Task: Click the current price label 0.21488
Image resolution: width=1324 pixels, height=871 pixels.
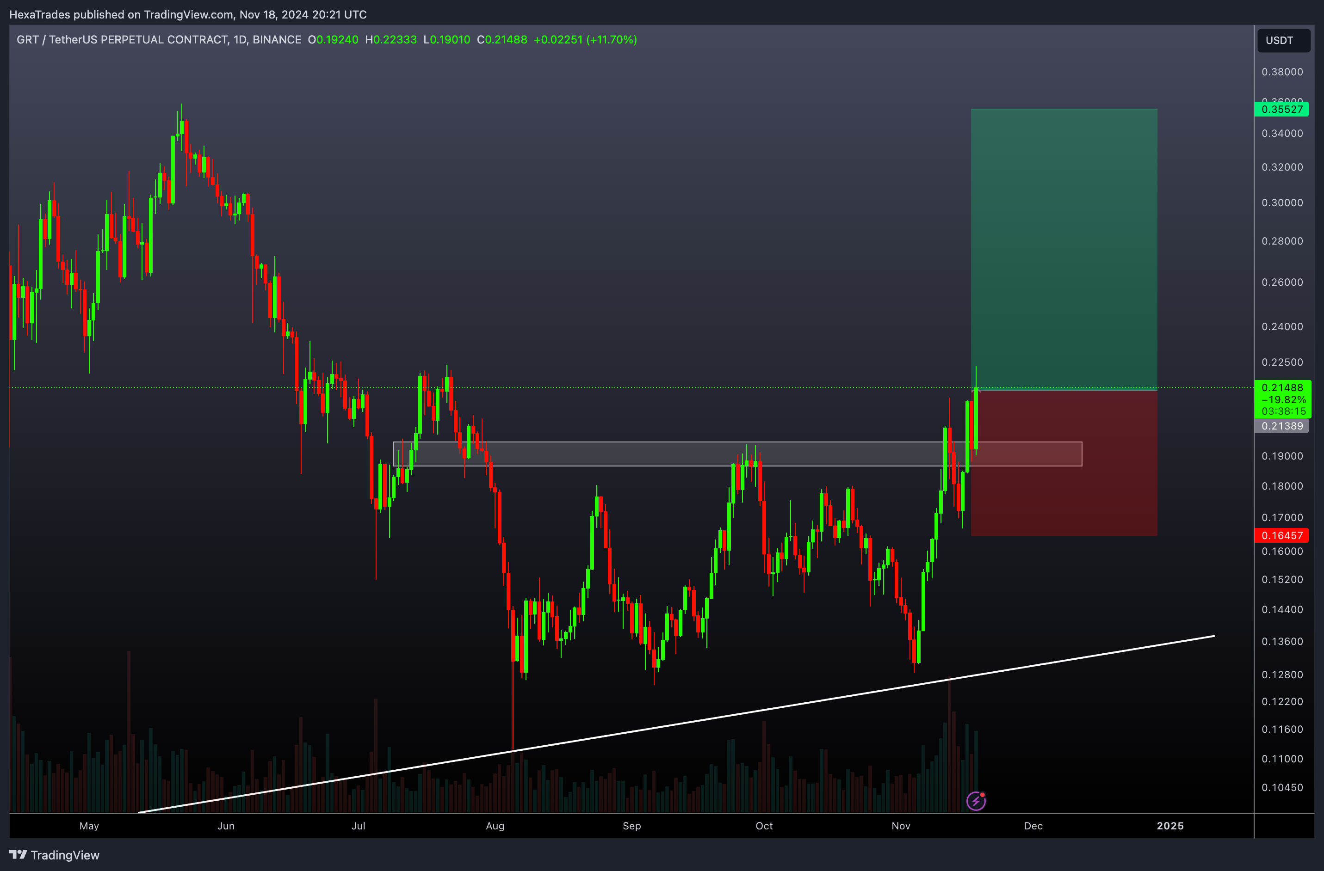Action: (1282, 387)
